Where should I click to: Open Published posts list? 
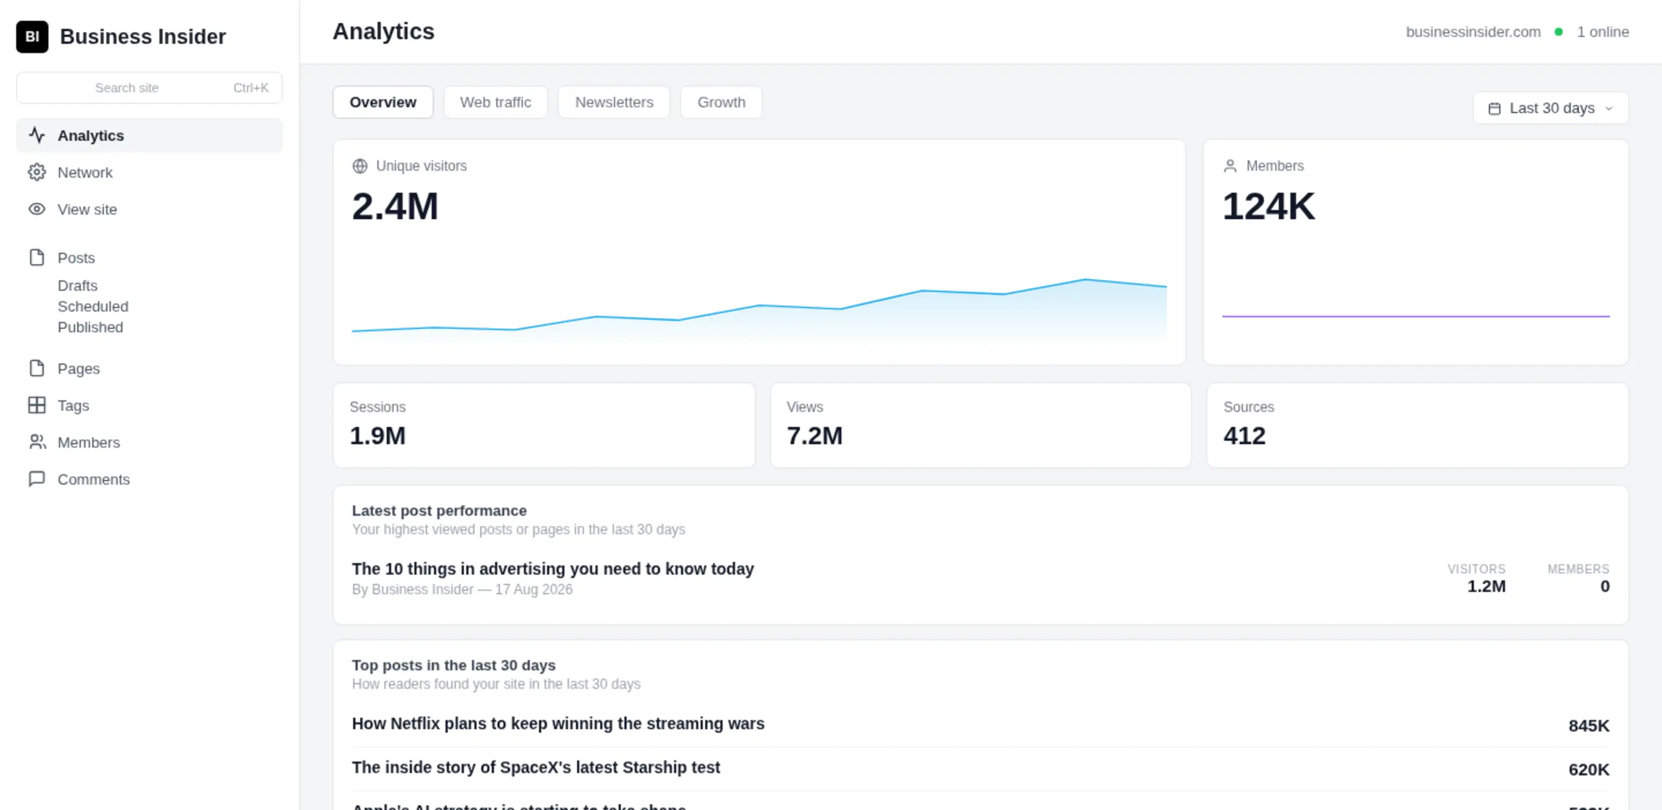click(91, 327)
